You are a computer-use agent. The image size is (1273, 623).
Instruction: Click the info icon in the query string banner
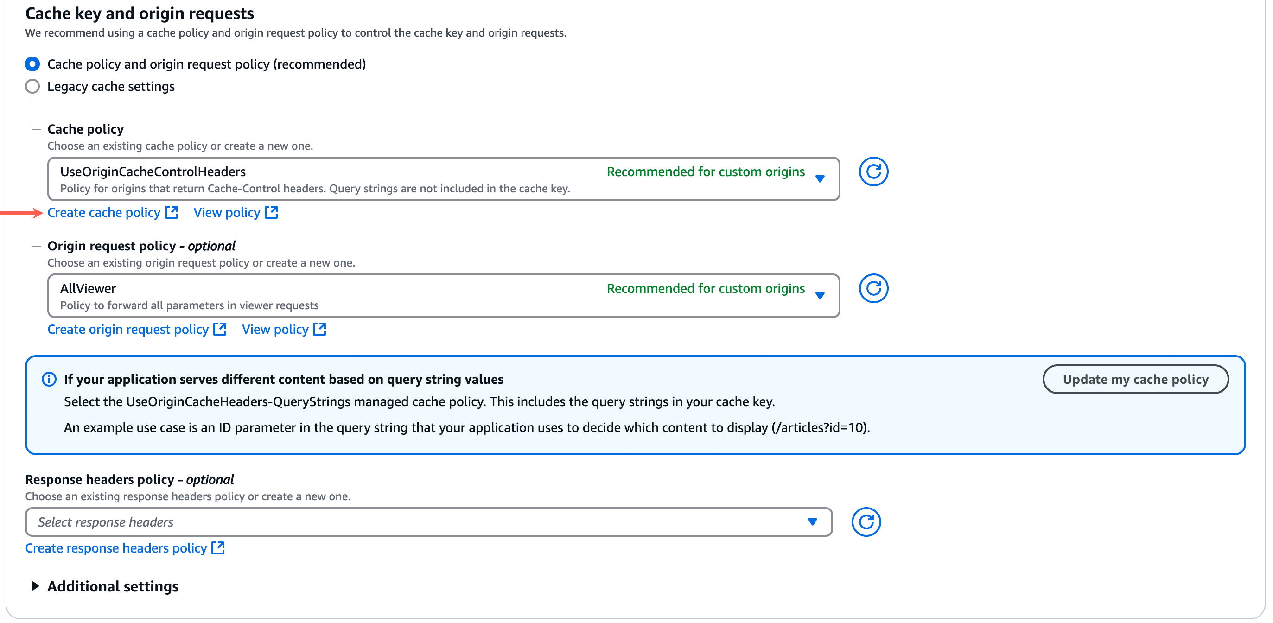49,379
